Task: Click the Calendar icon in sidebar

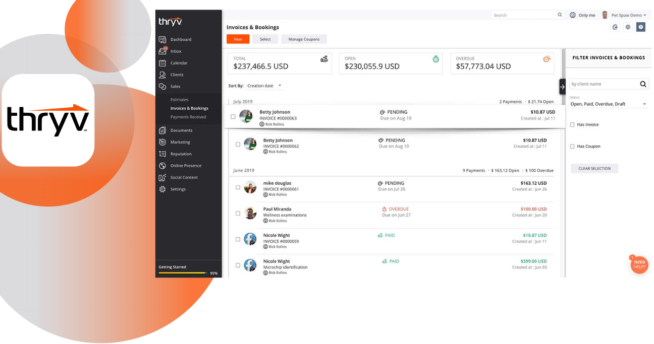Action: click(x=162, y=63)
